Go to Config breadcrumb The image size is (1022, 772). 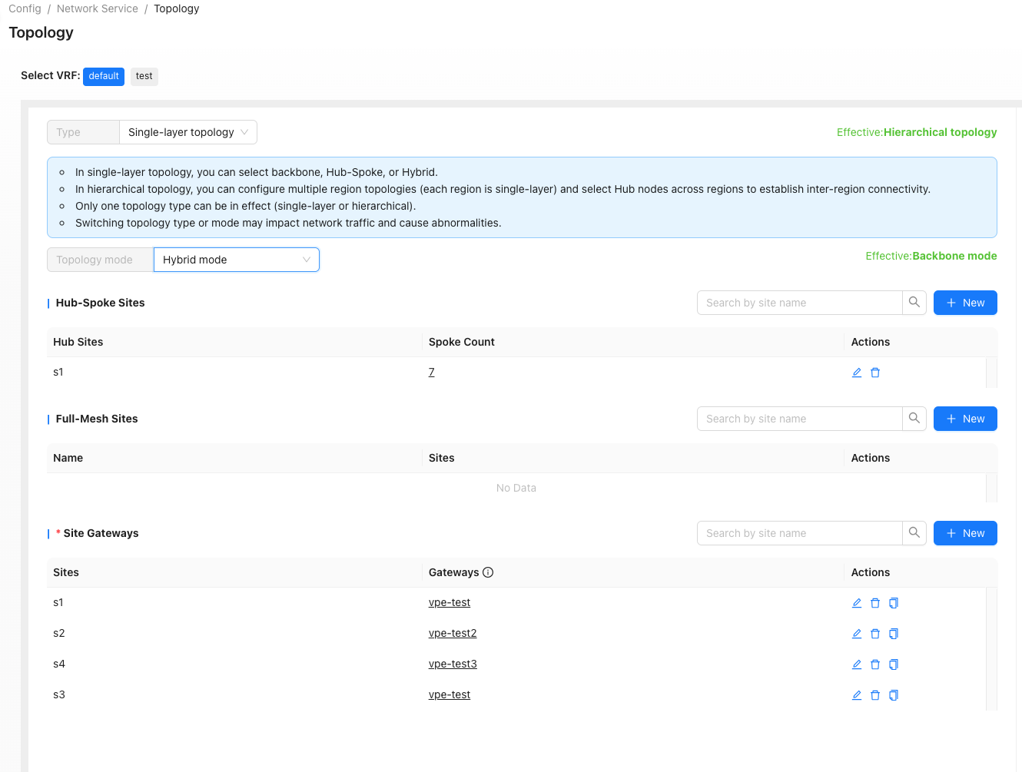[x=25, y=8]
